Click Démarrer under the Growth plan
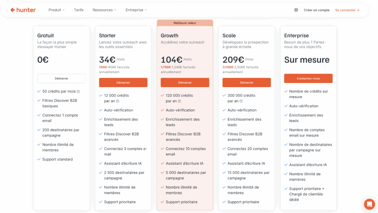Screen dimensions: 378x213 (x=185, y=82)
